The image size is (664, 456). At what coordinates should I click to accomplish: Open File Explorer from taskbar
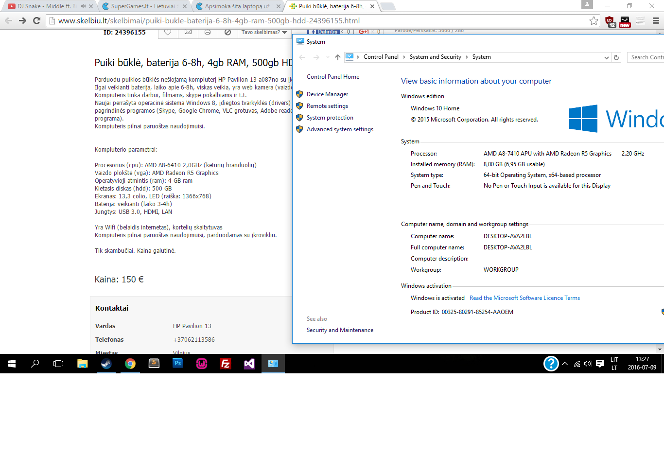point(83,364)
